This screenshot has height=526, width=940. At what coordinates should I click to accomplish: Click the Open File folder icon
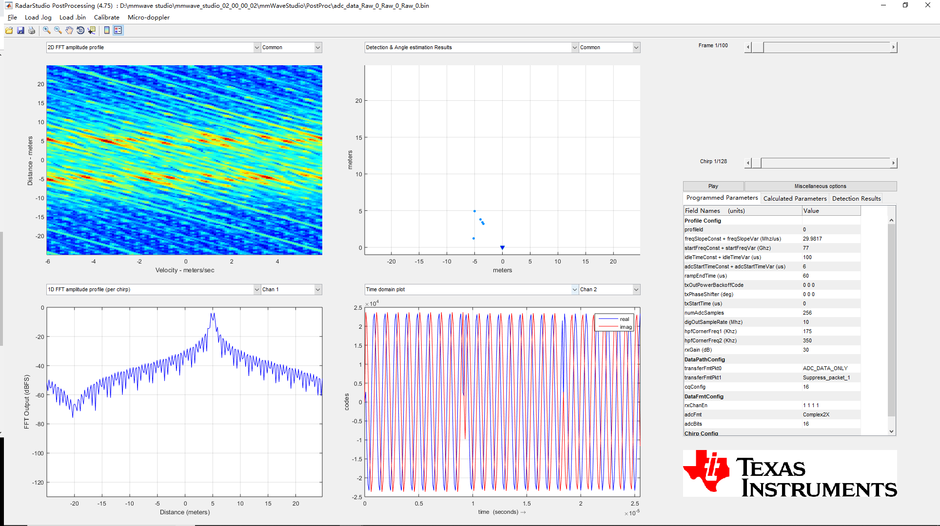[x=9, y=30]
